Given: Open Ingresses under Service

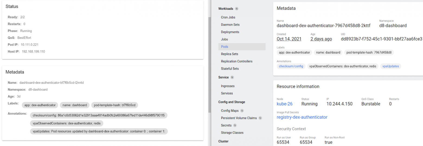Looking at the screenshot, I should (228, 86).
